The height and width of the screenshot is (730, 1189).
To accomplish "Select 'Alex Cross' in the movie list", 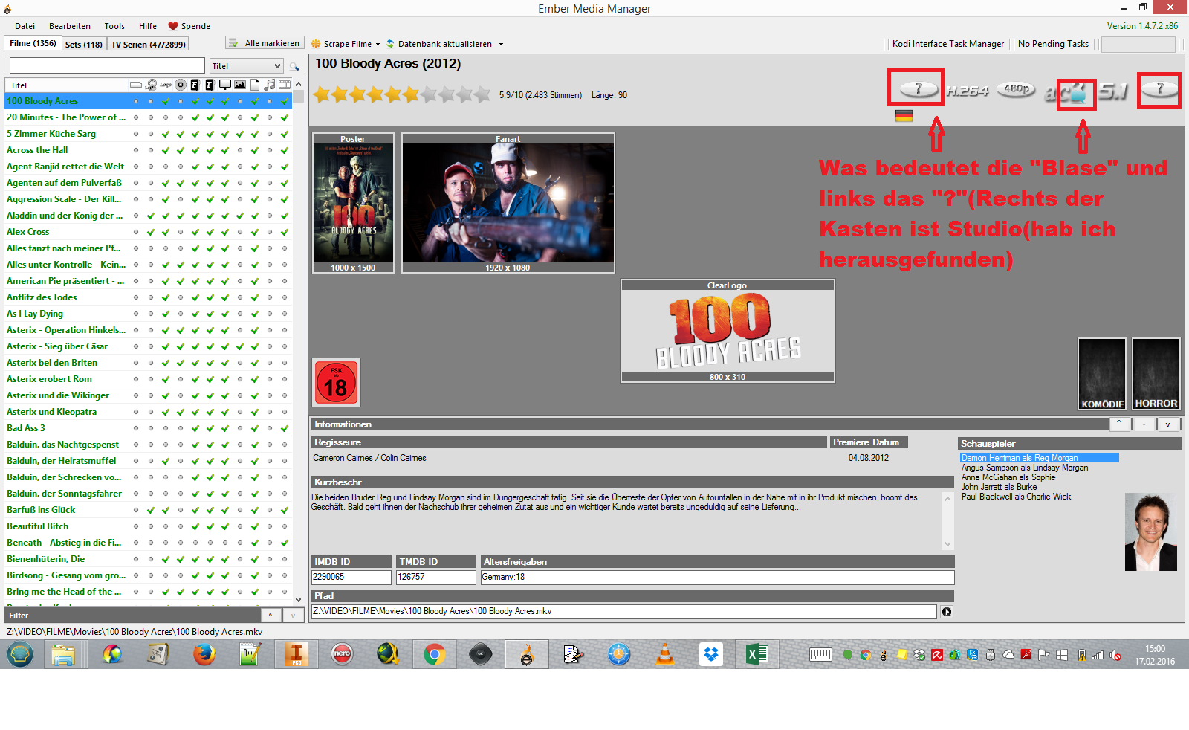I will (28, 232).
